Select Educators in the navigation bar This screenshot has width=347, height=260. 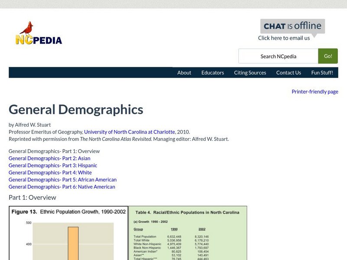pos(213,72)
